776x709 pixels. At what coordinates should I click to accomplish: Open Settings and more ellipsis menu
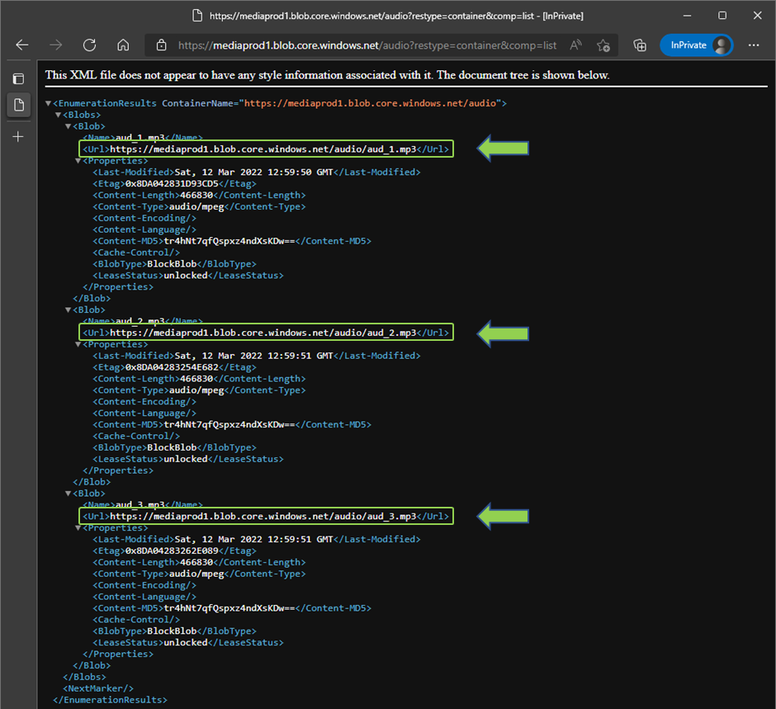(754, 45)
